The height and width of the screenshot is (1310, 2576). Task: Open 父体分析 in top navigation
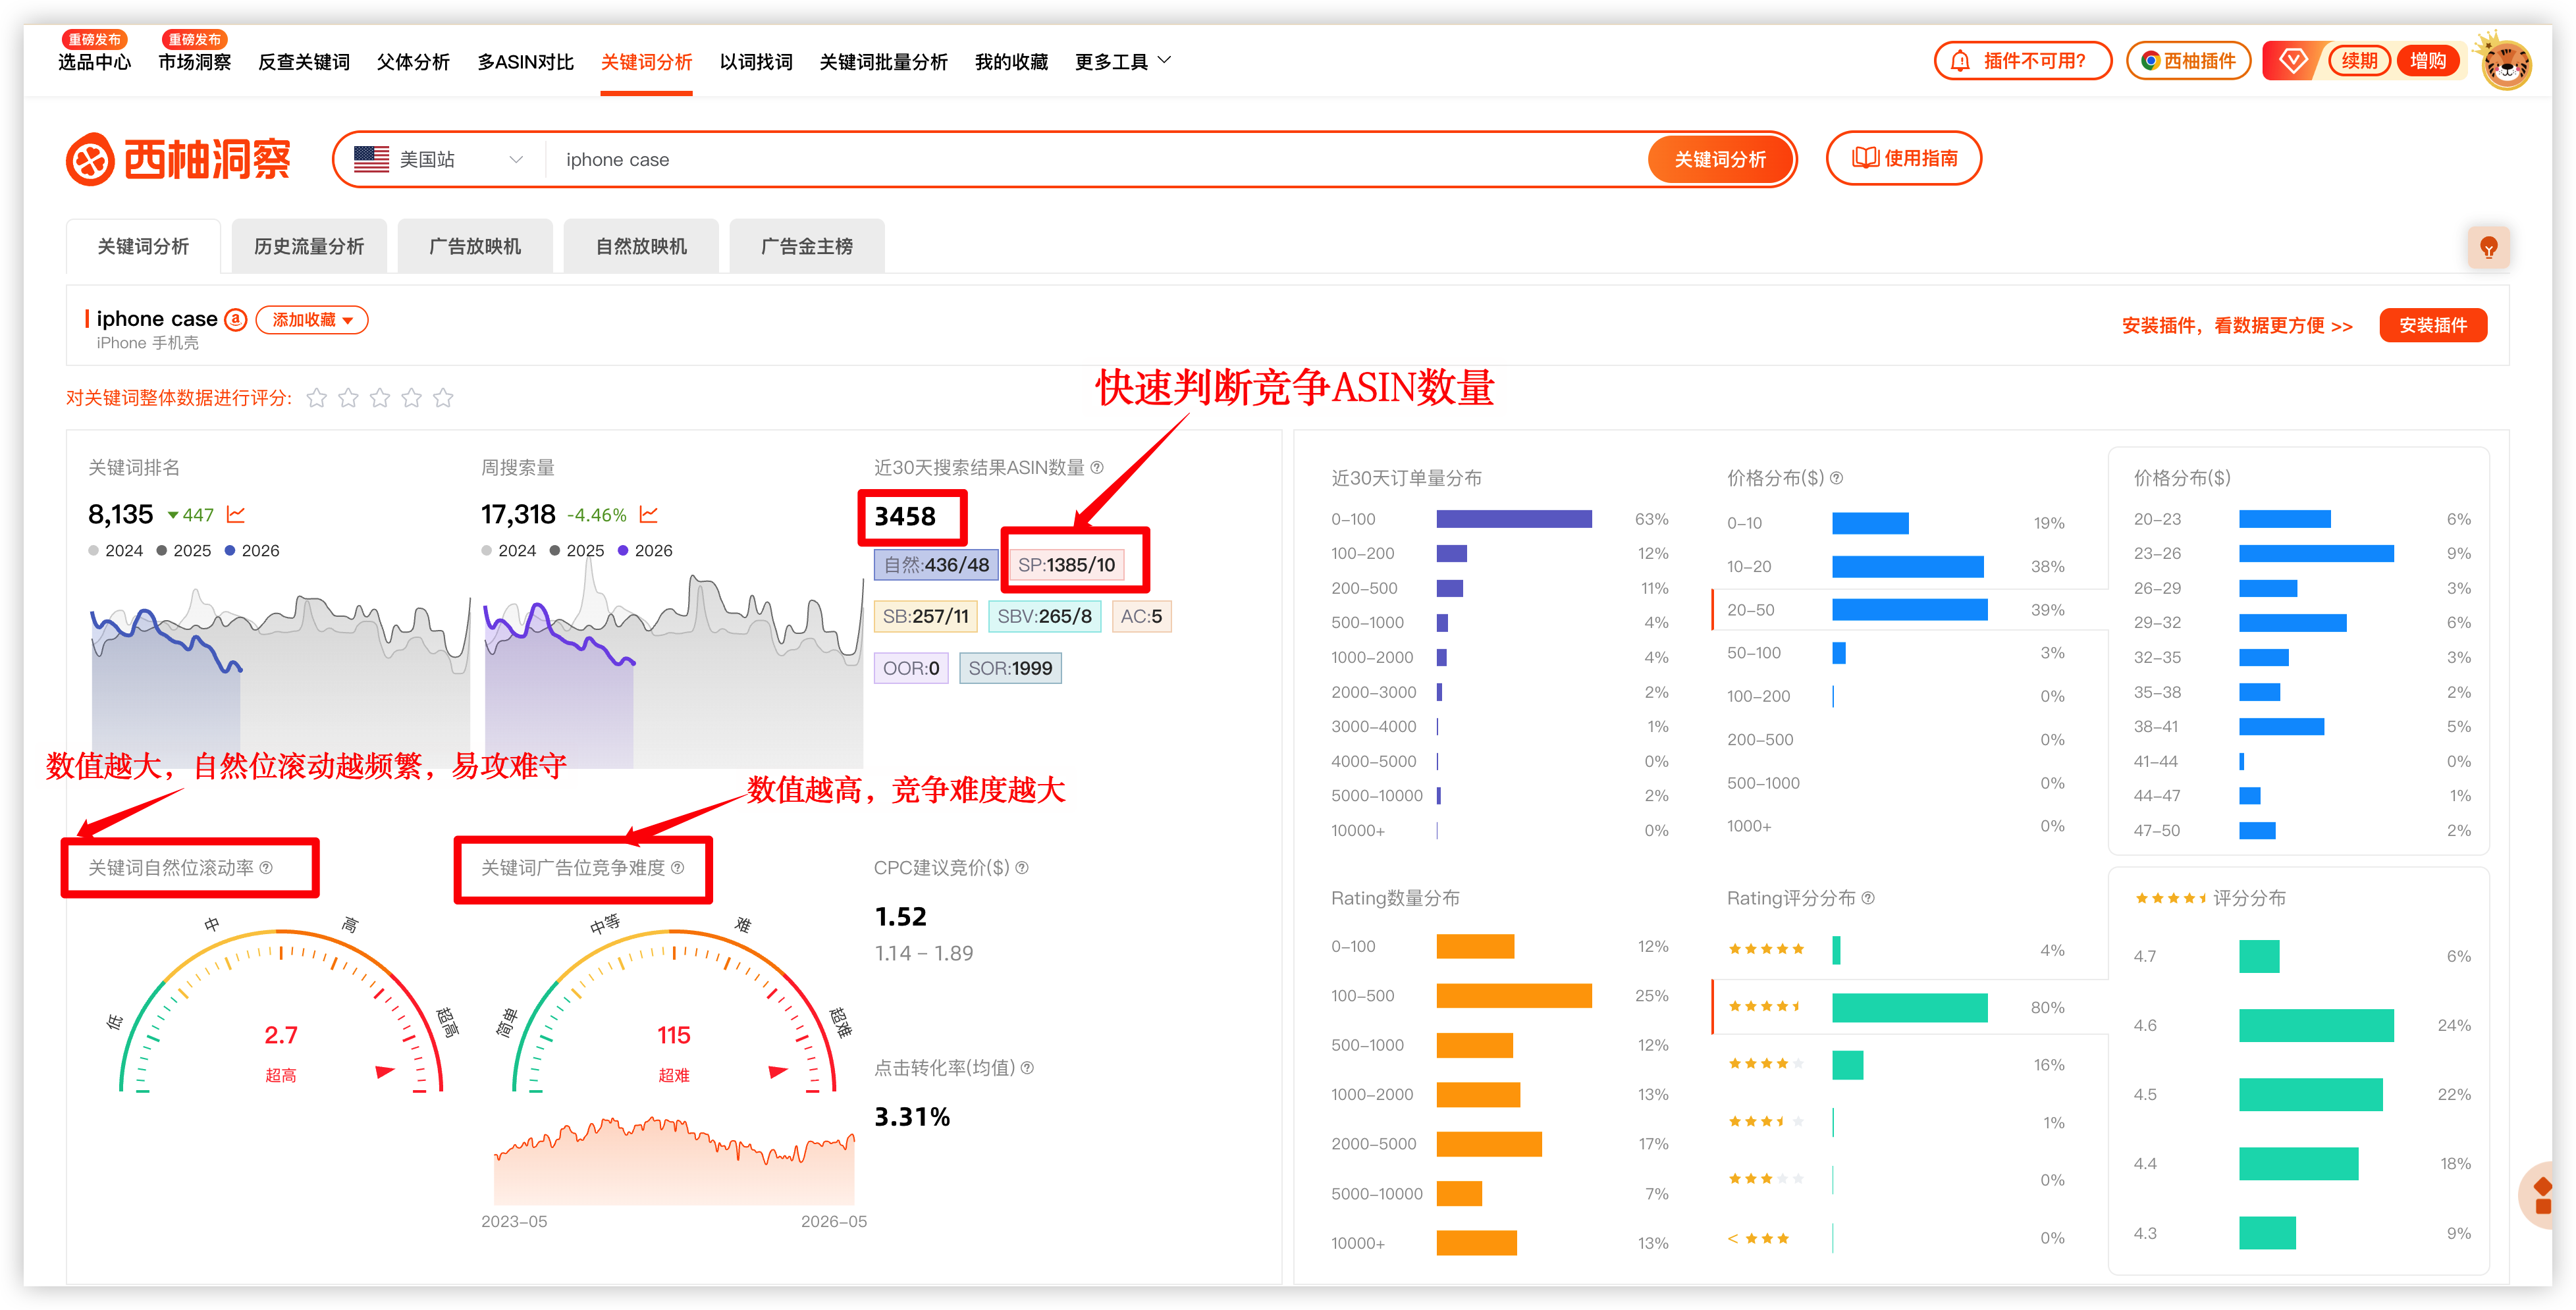[x=413, y=62]
